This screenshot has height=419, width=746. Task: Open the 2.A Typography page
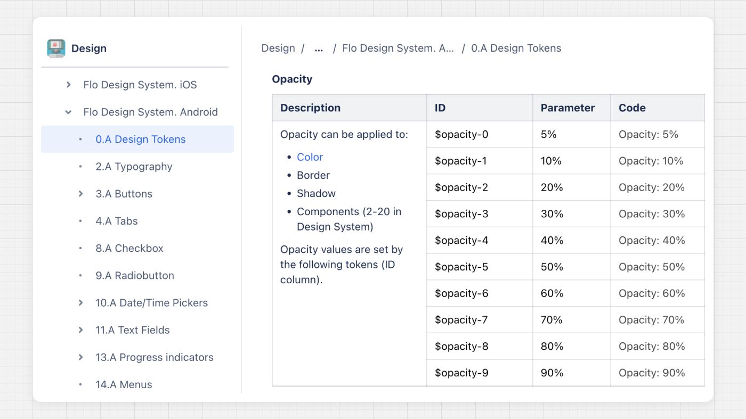coord(134,167)
